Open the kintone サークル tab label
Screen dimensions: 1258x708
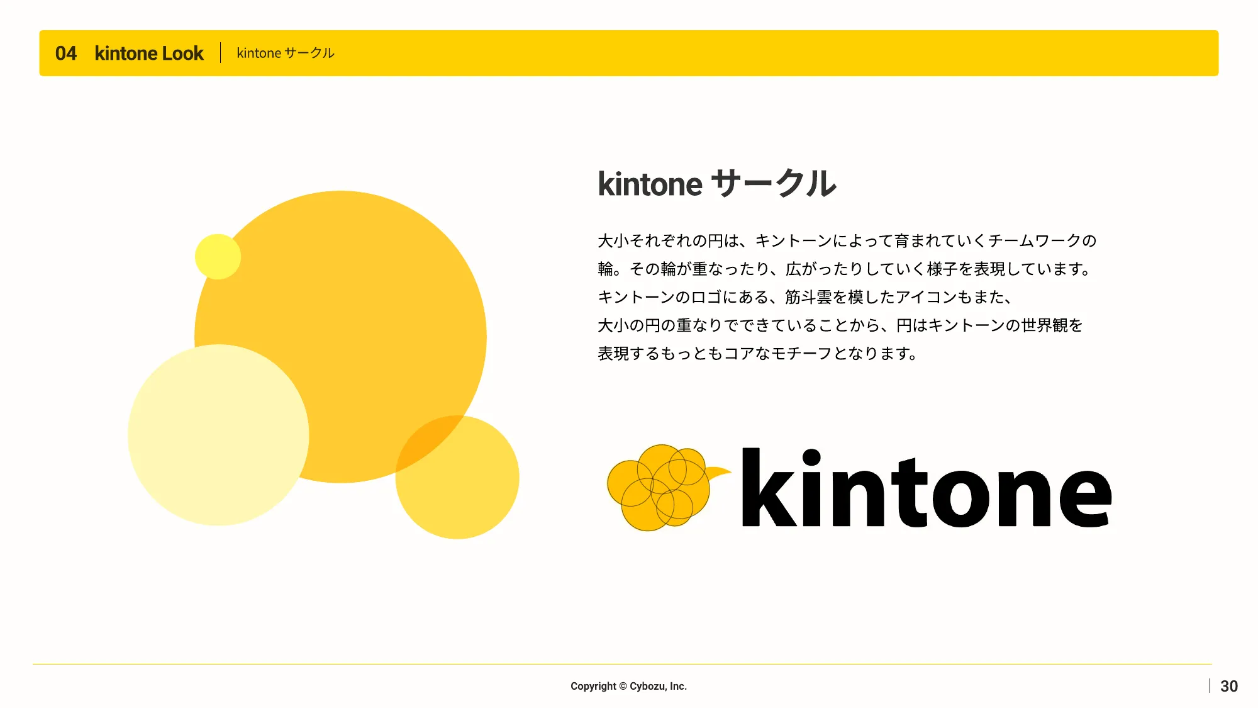click(x=284, y=53)
